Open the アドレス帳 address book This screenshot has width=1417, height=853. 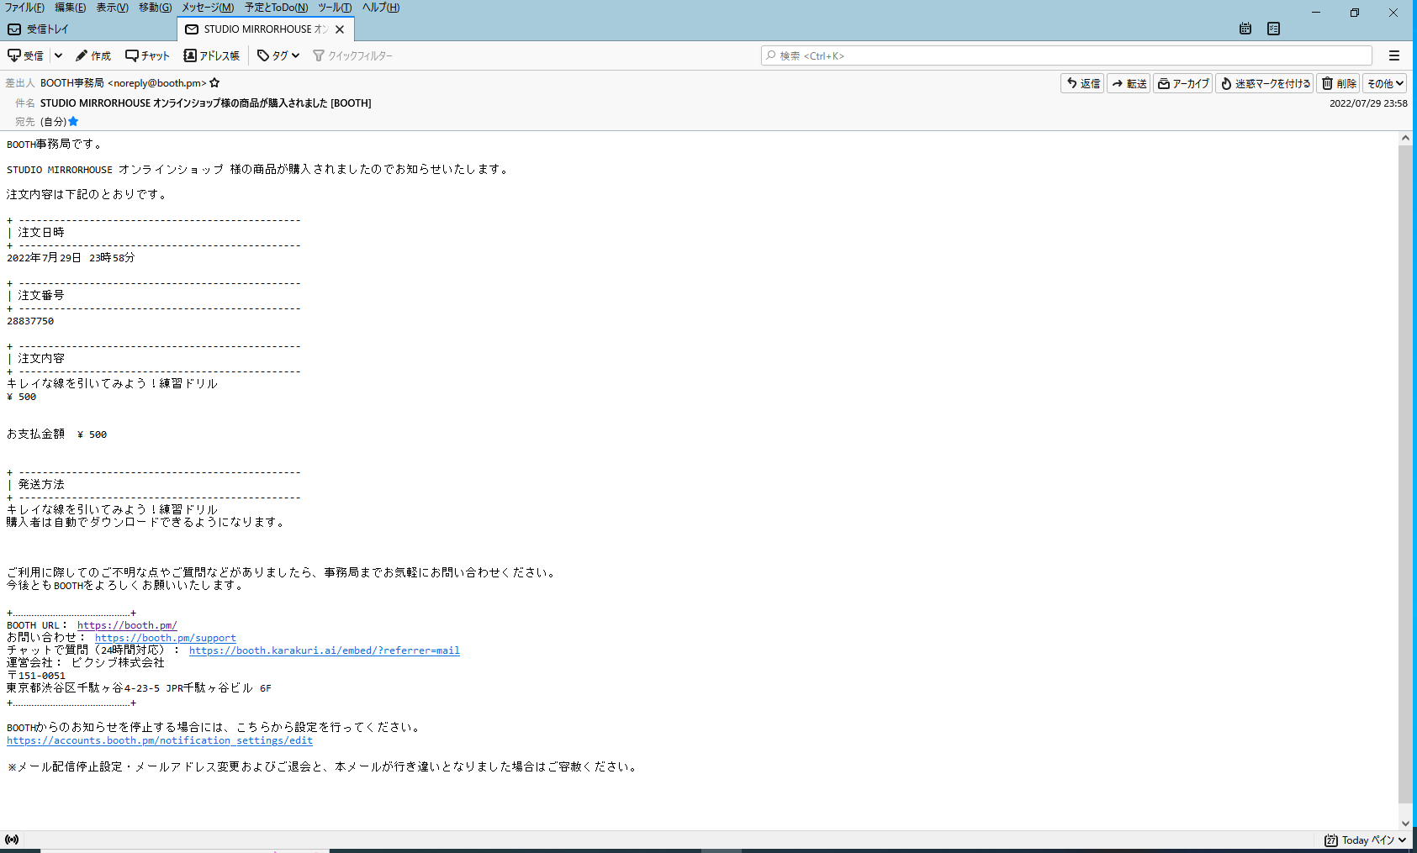[211, 55]
